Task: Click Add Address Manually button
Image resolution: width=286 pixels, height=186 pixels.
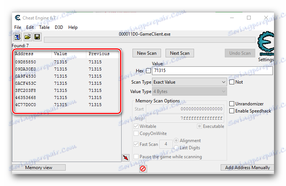Action: tap(247, 167)
